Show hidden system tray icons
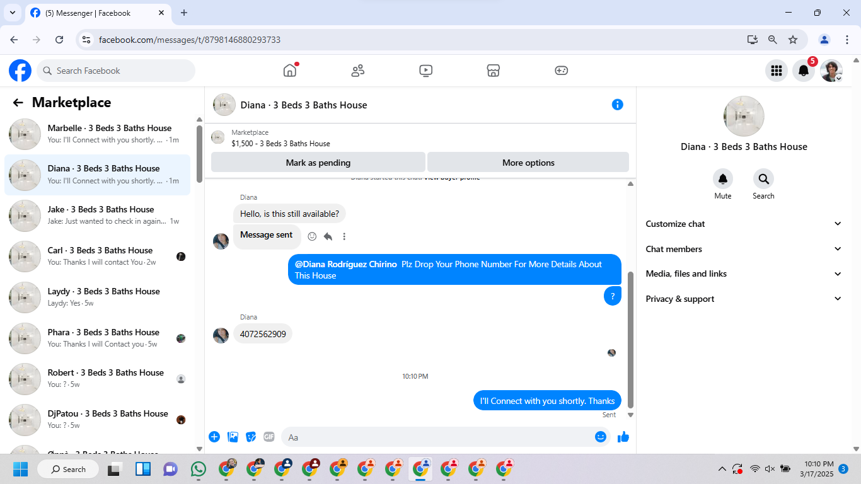Image resolution: width=861 pixels, height=484 pixels. click(722, 469)
